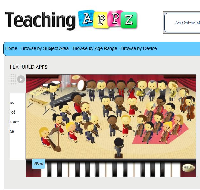This screenshot has width=200, height=190.
Task: Click the Teaching Appz logo
Action: click(71, 19)
